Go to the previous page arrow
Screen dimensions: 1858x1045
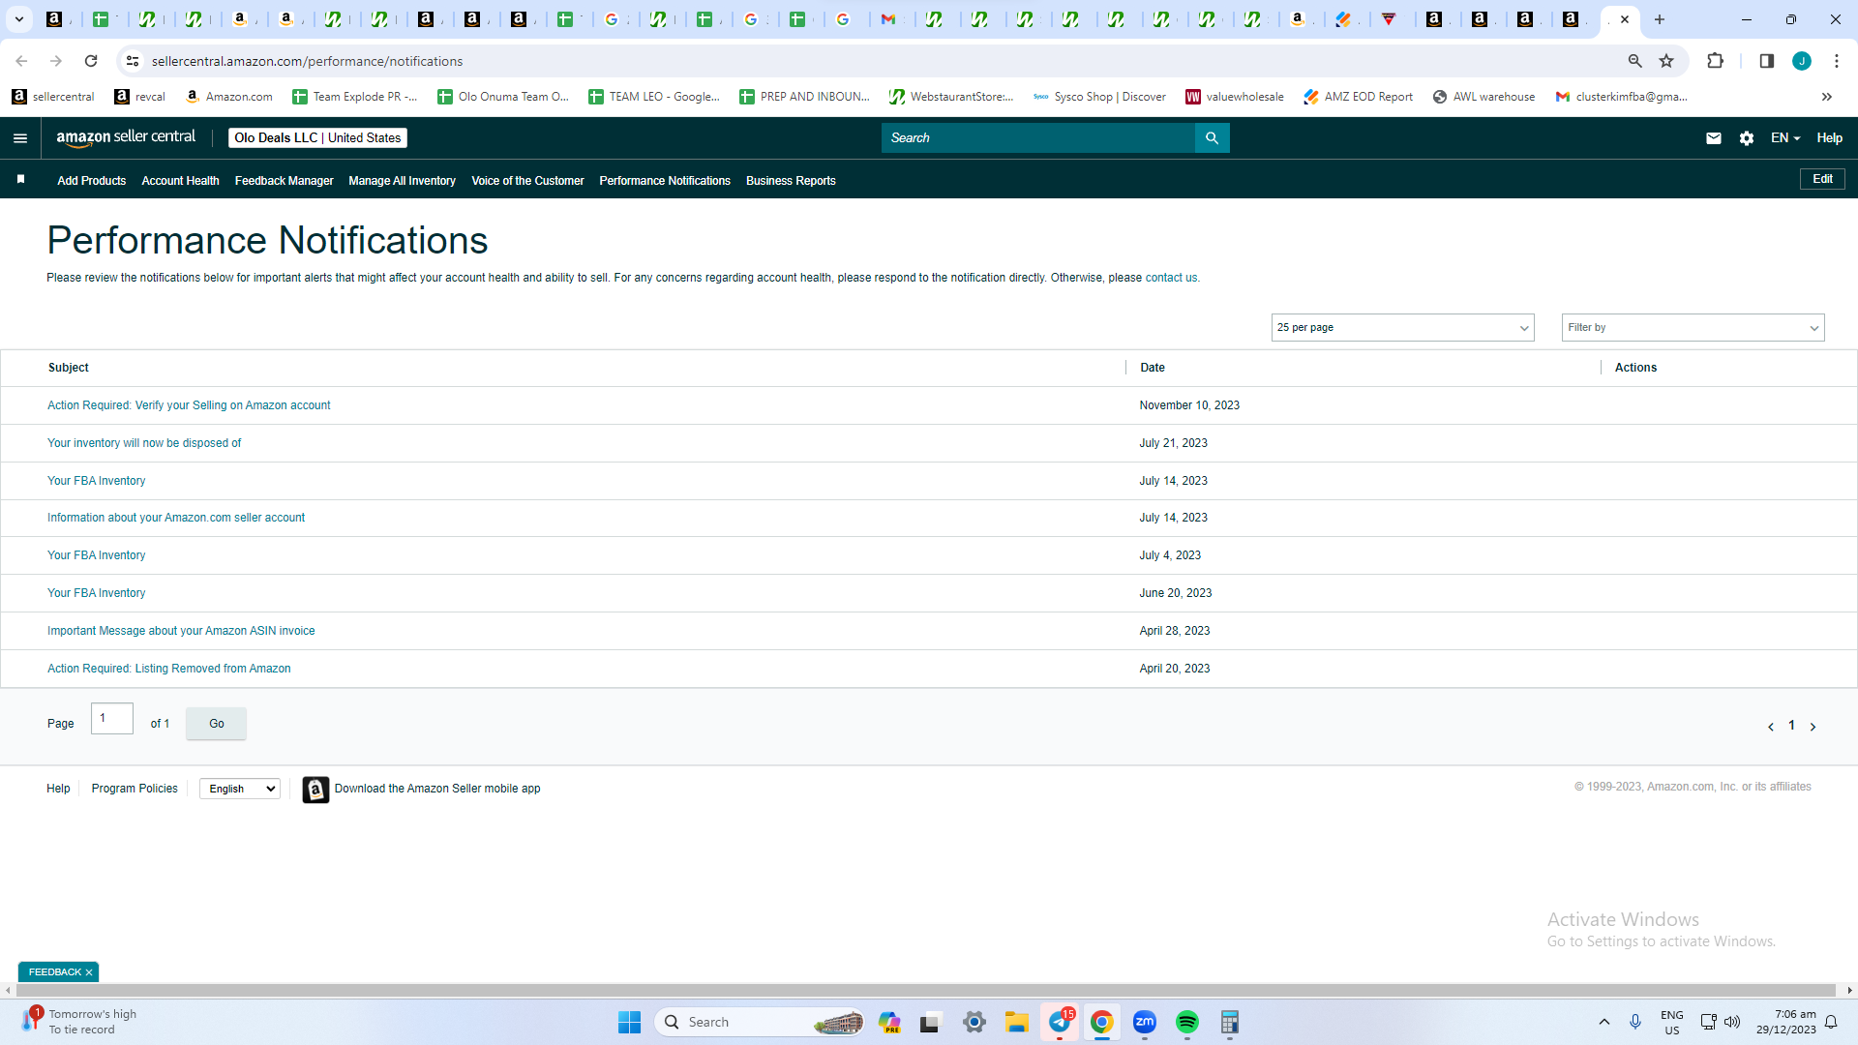point(1770,727)
